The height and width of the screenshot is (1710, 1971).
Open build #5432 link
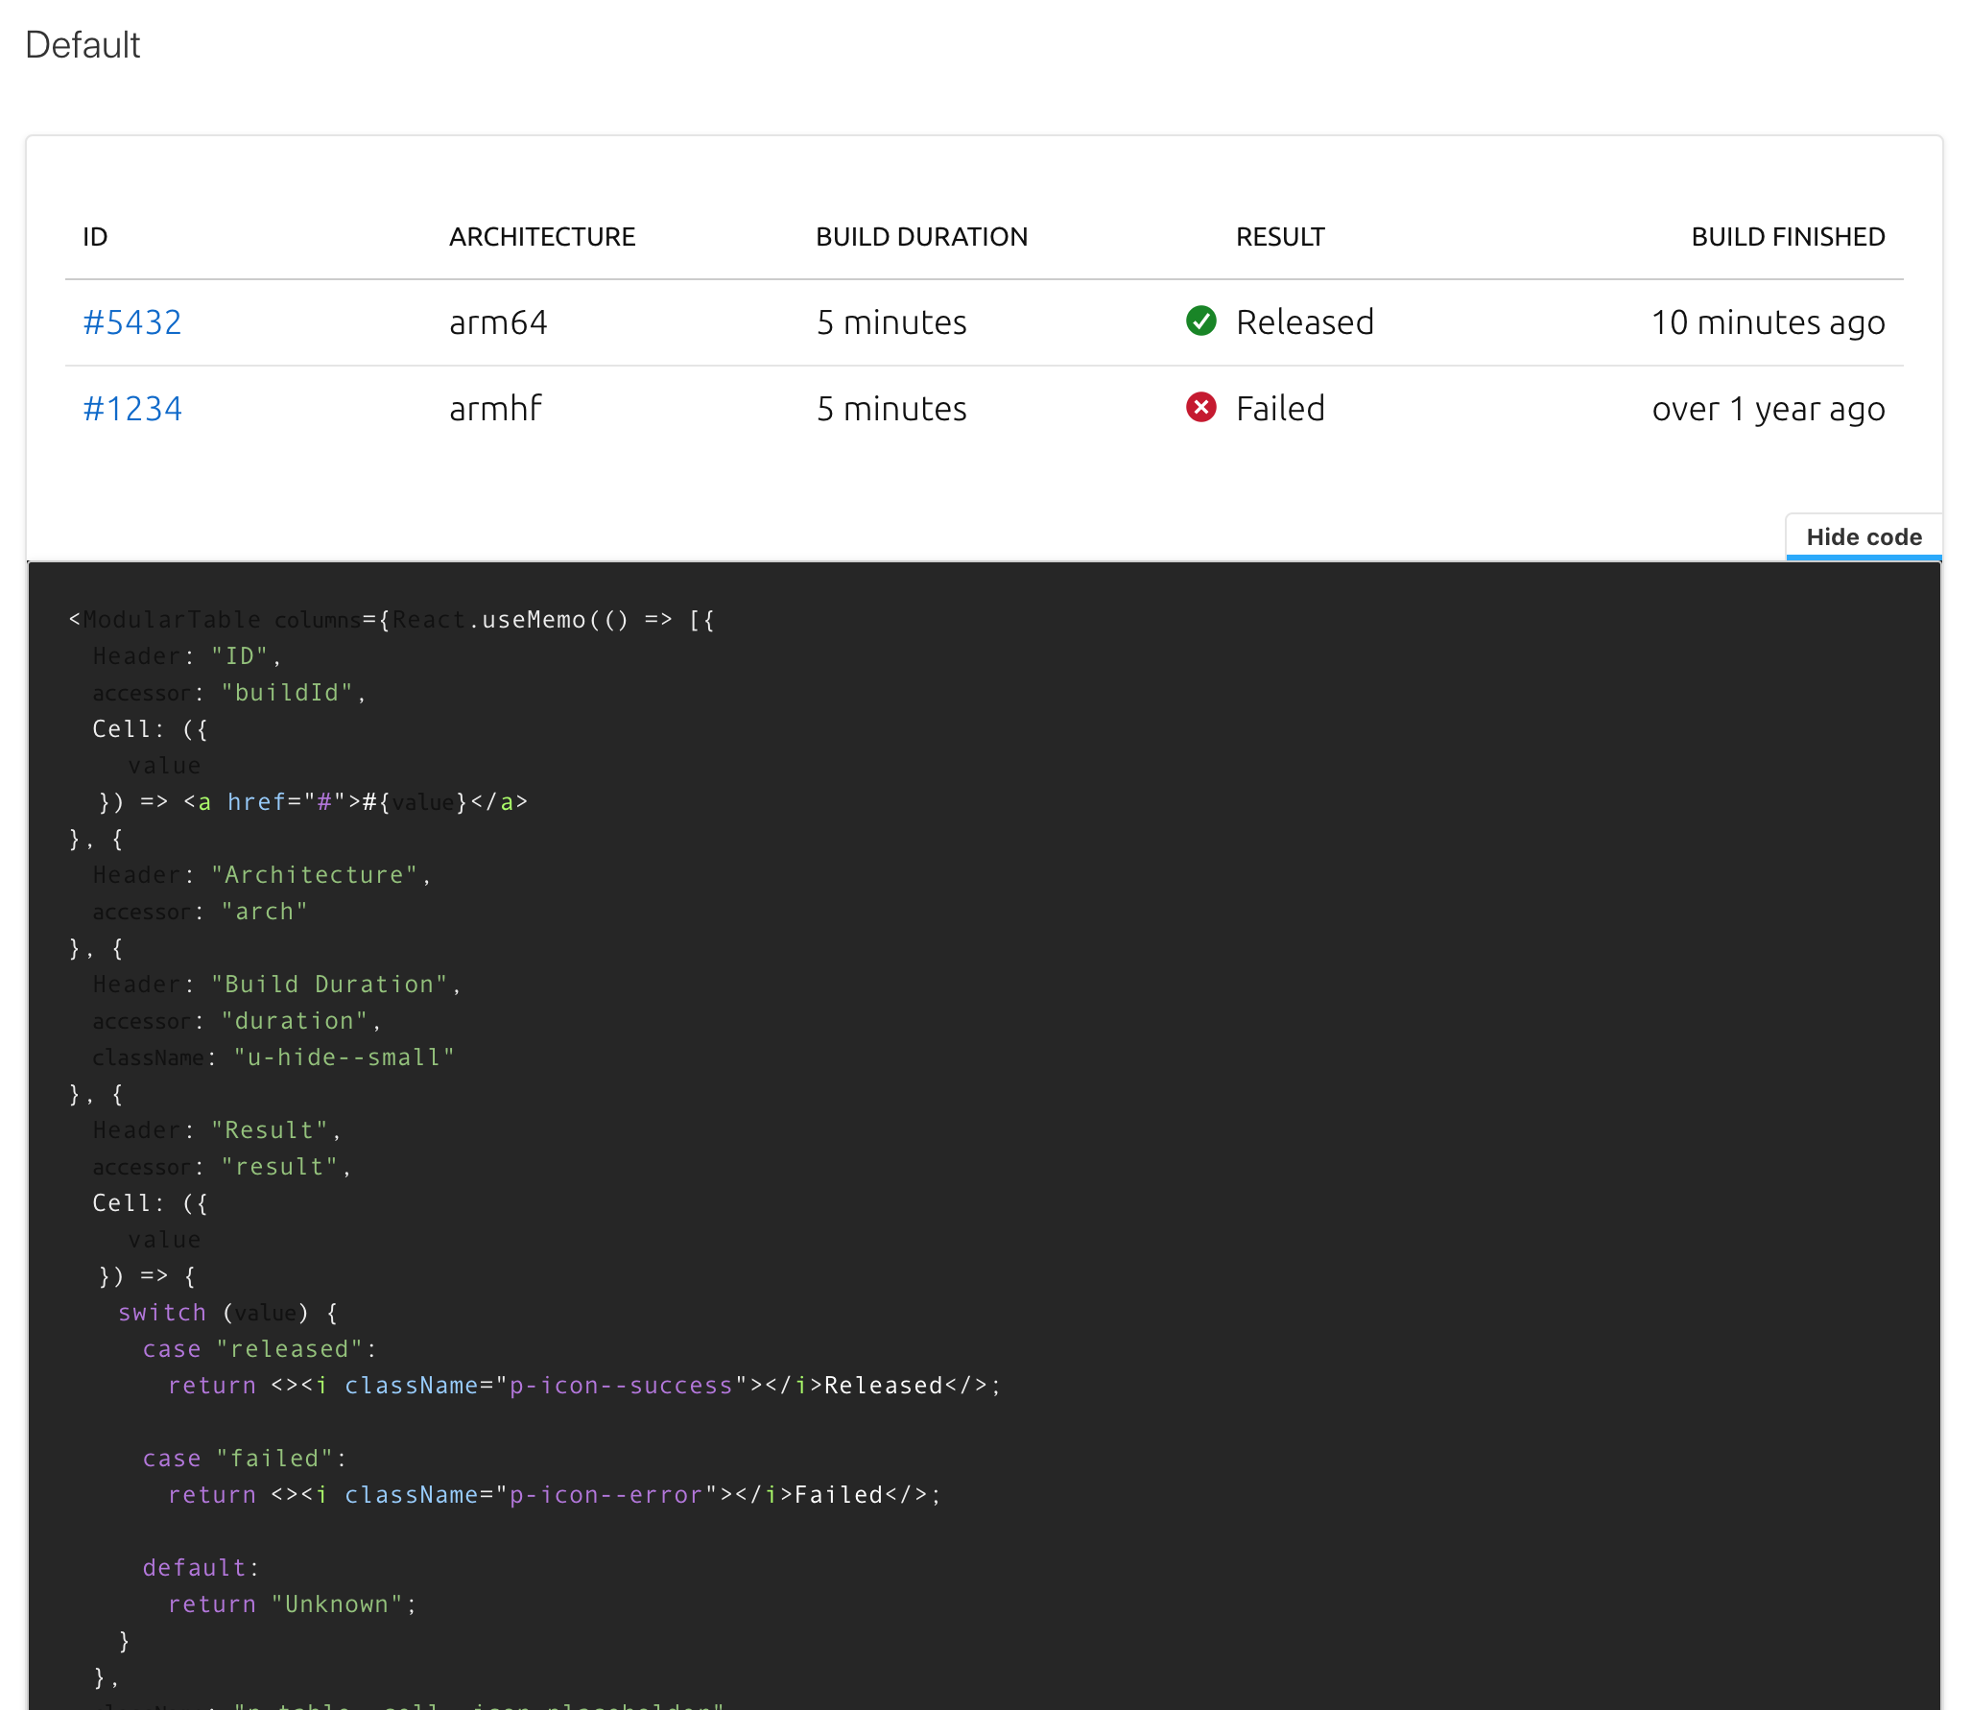click(x=132, y=321)
